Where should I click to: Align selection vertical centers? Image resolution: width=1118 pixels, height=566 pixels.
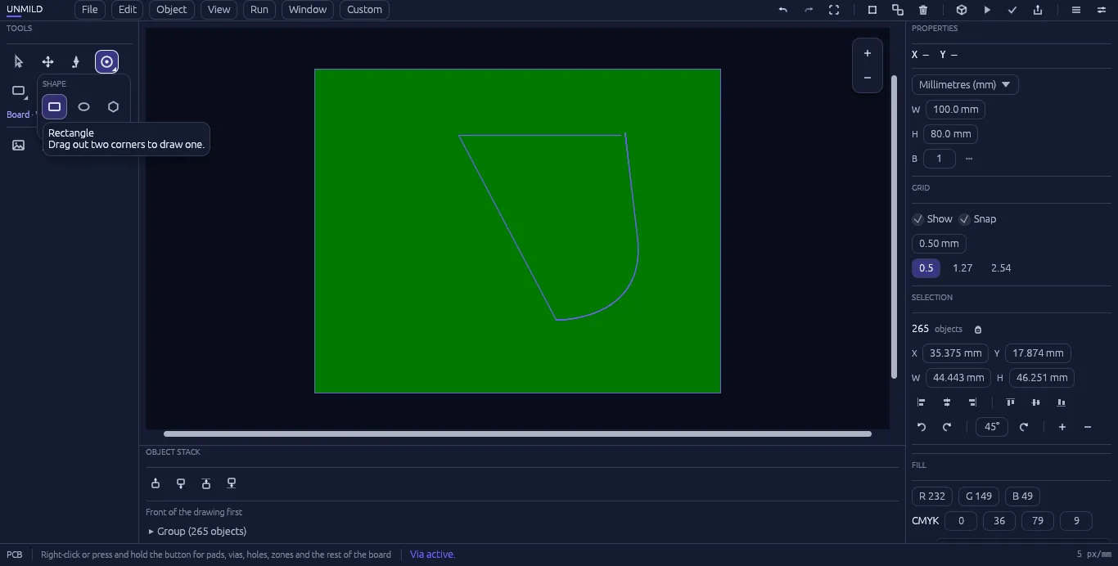1036,402
